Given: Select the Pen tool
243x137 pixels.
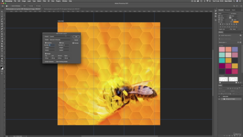Looking at the screenshot, I should click(x=2, y=49).
